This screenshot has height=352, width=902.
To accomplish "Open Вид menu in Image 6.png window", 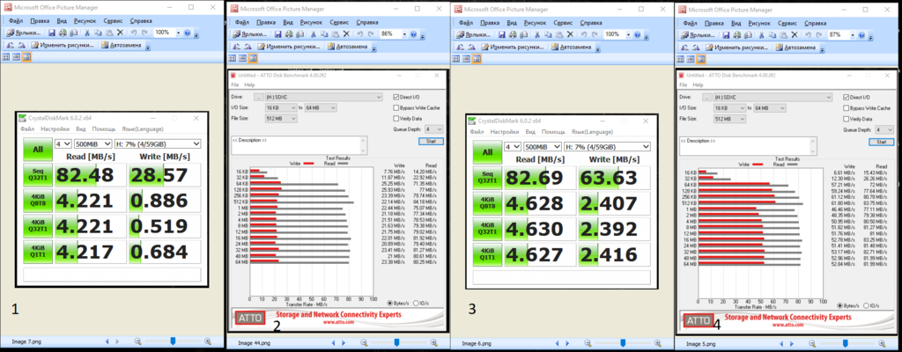I will 514,22.
